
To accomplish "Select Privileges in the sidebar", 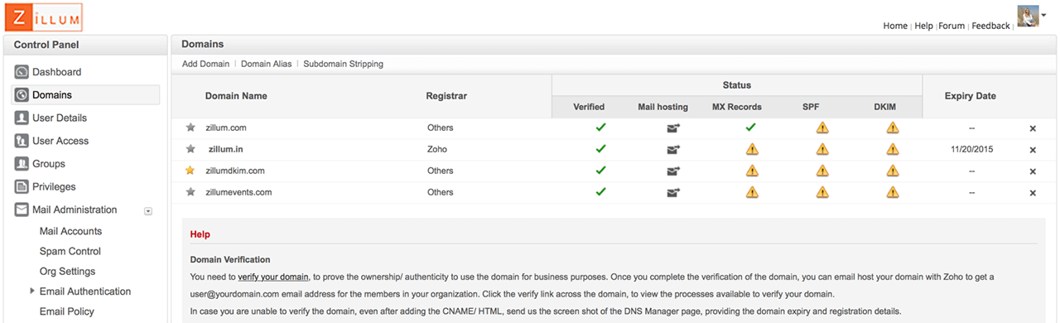I will pyautogui.click(x=54, y=186).
